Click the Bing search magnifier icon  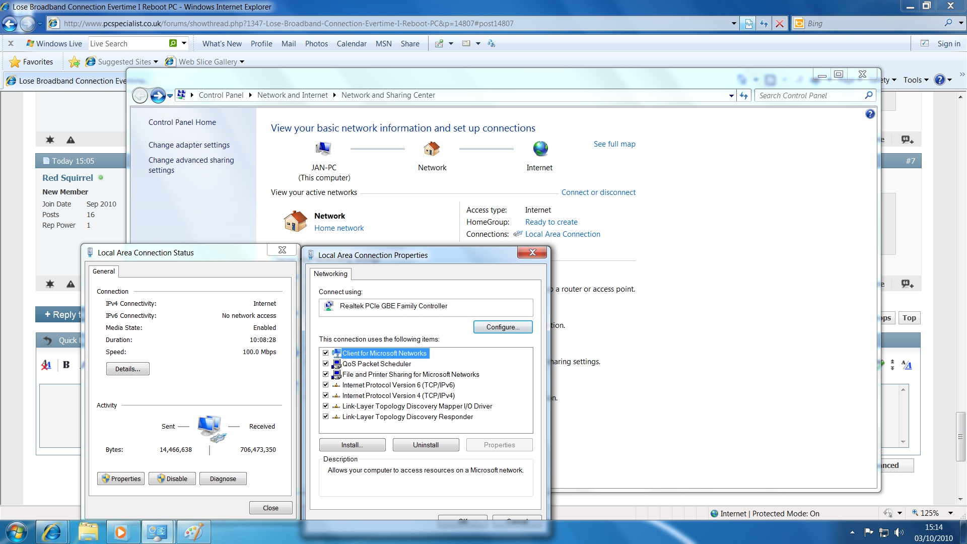948,23
